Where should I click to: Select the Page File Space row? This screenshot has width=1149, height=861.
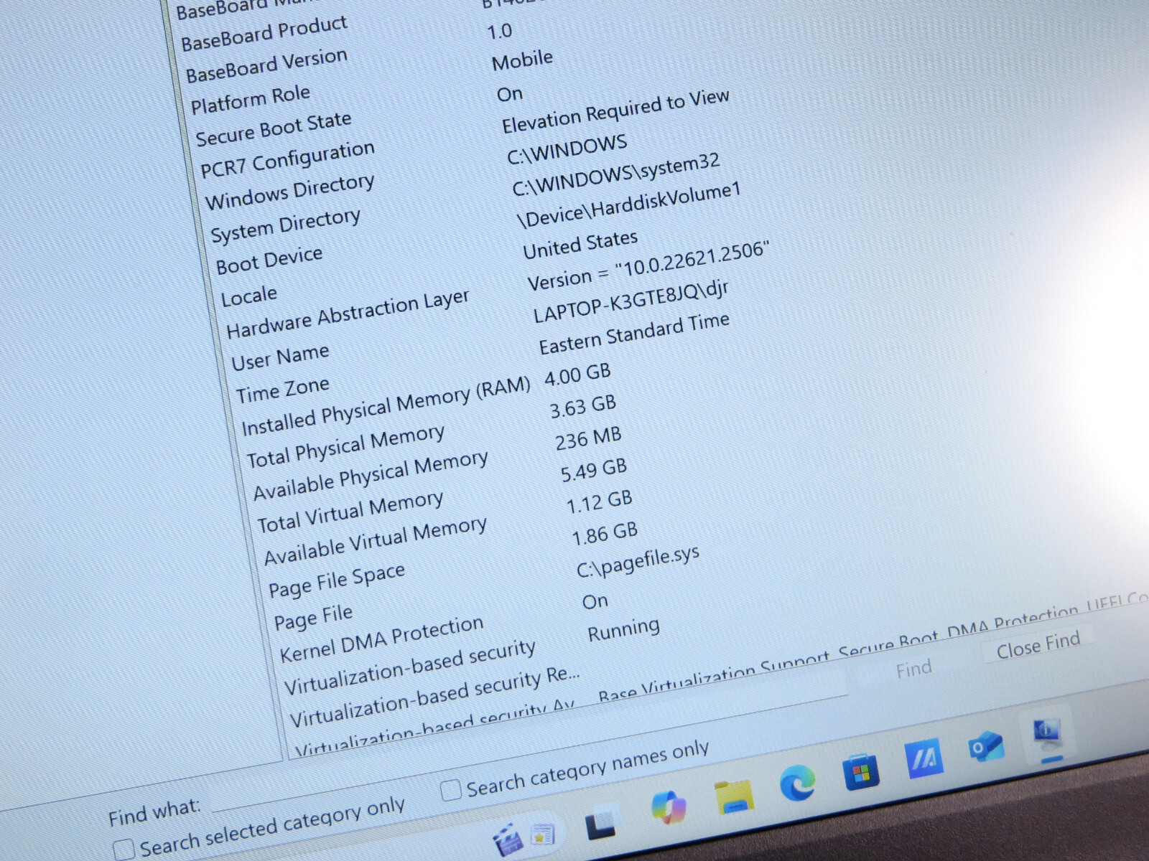pyautogui.click(x=337, y=580)
